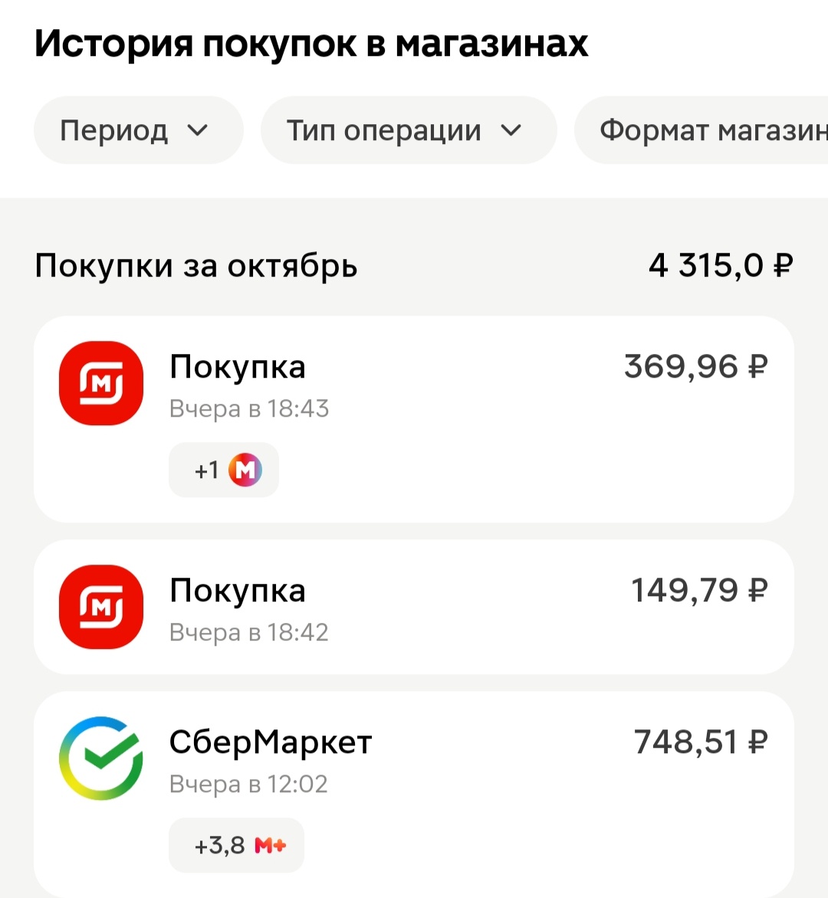Expand the Период filter dropdown
828x898 pixels.
point(138,130)
